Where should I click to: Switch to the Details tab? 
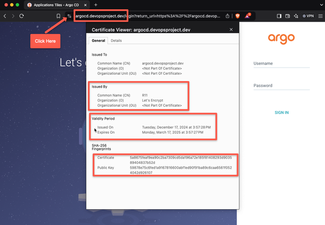[116, 41]
